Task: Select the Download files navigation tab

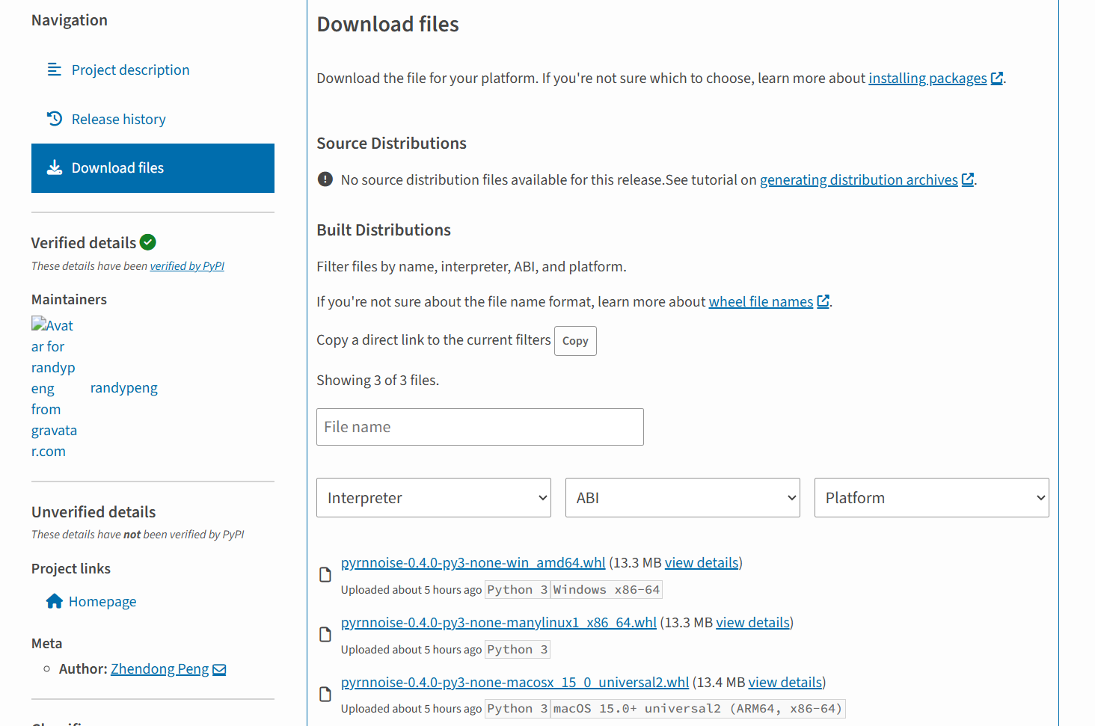Action: [153, 168]
